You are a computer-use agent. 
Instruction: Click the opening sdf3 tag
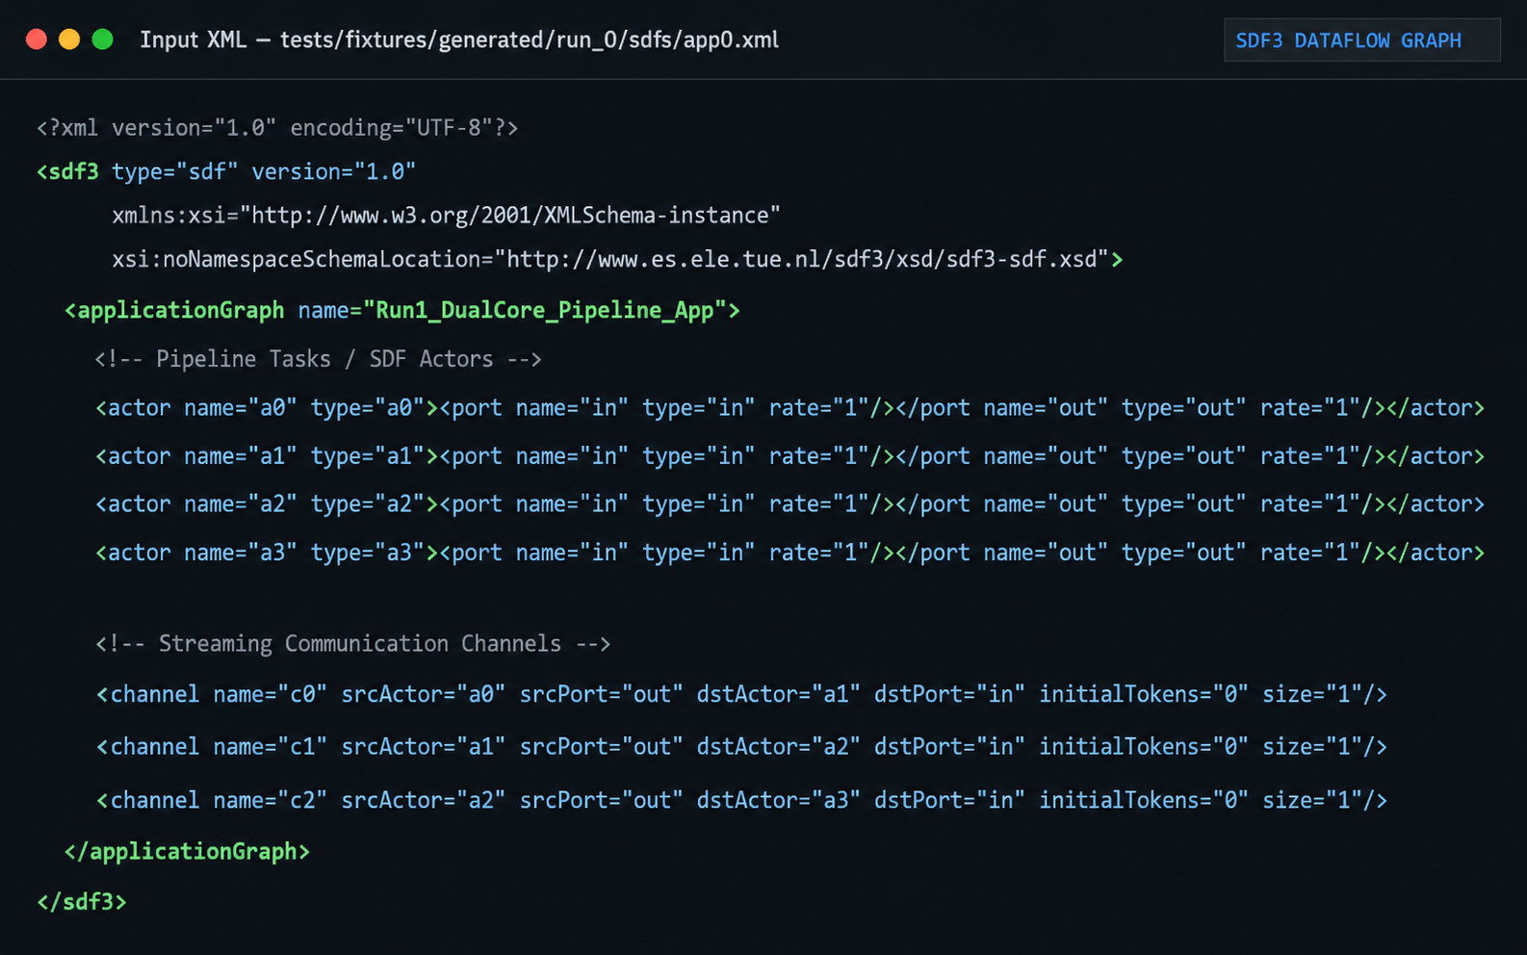click(67, 171)
